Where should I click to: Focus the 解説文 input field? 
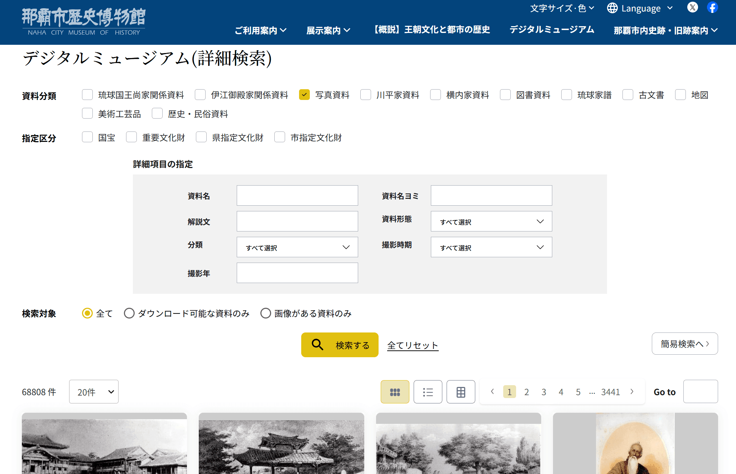click(x=297, y=221)
